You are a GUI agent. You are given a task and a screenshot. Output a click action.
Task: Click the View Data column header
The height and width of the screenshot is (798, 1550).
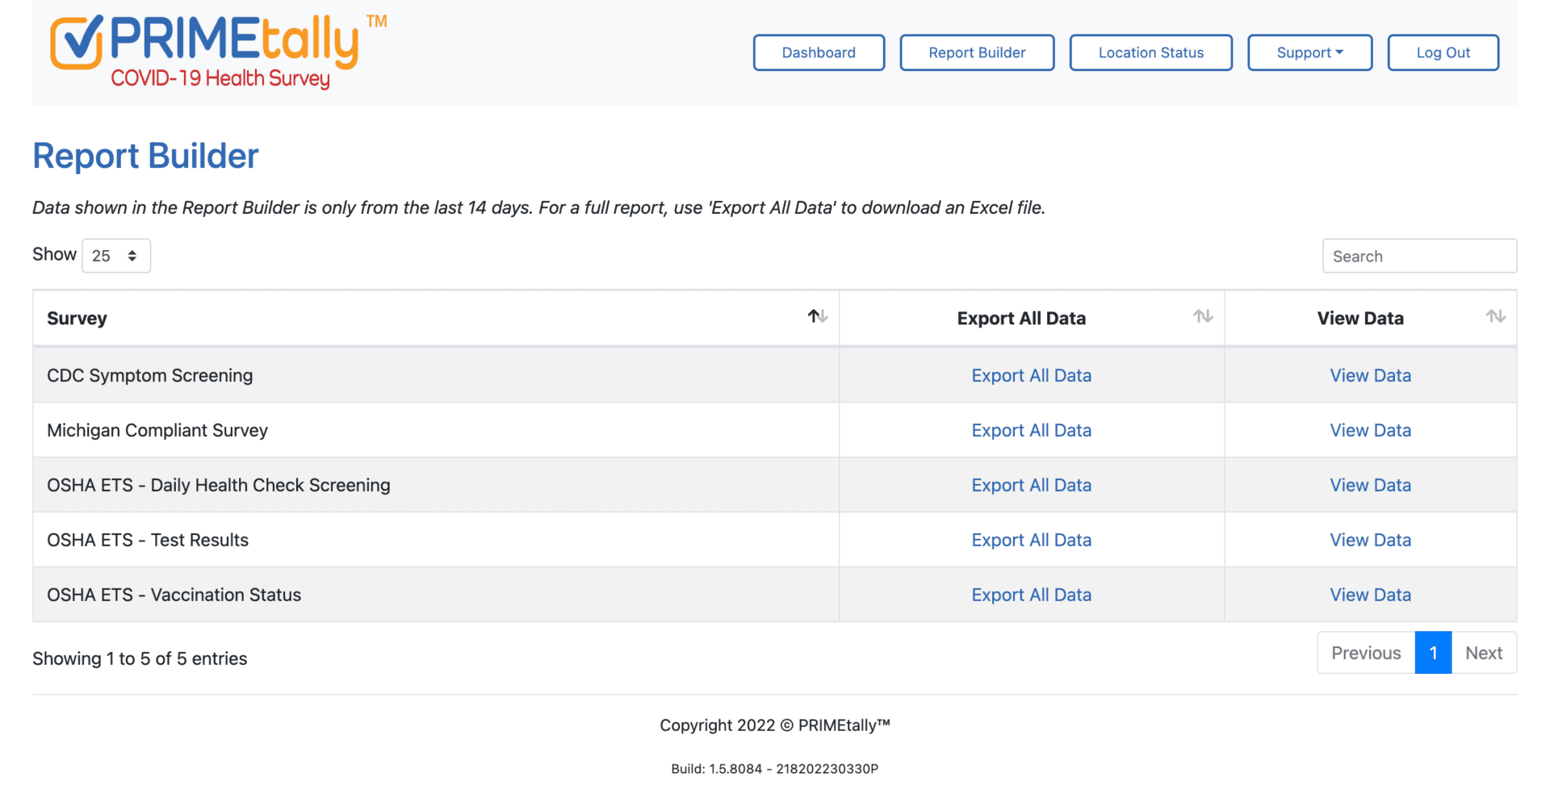click(x=1360, y=318)
